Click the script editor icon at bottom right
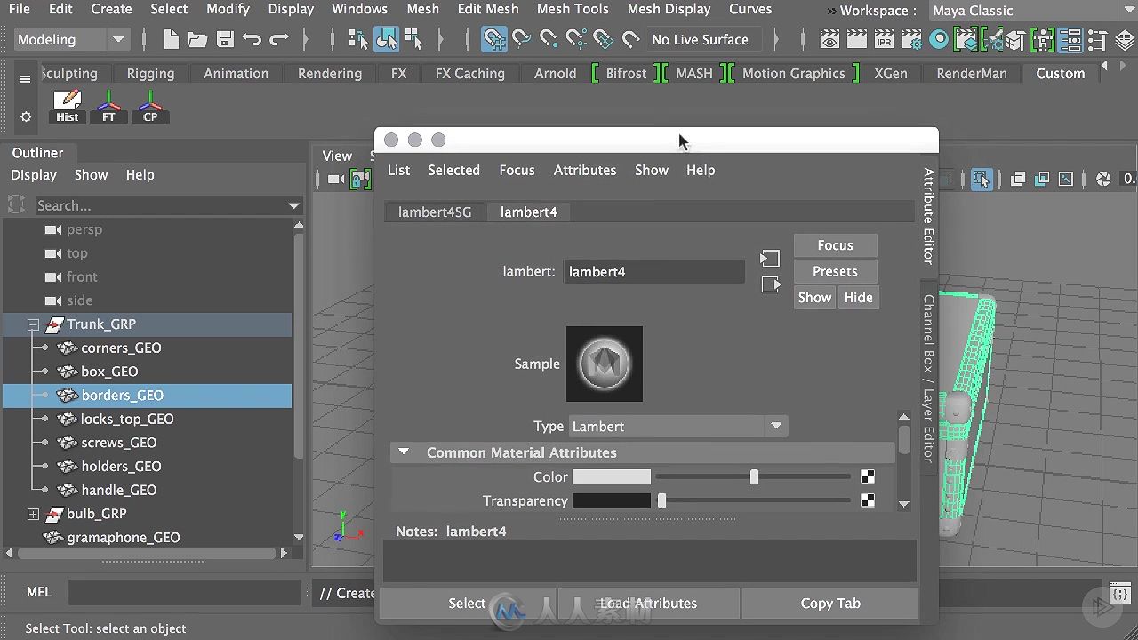Image resolution: width=1138 pixels, height=640 pixels. tap(1120, 593)
